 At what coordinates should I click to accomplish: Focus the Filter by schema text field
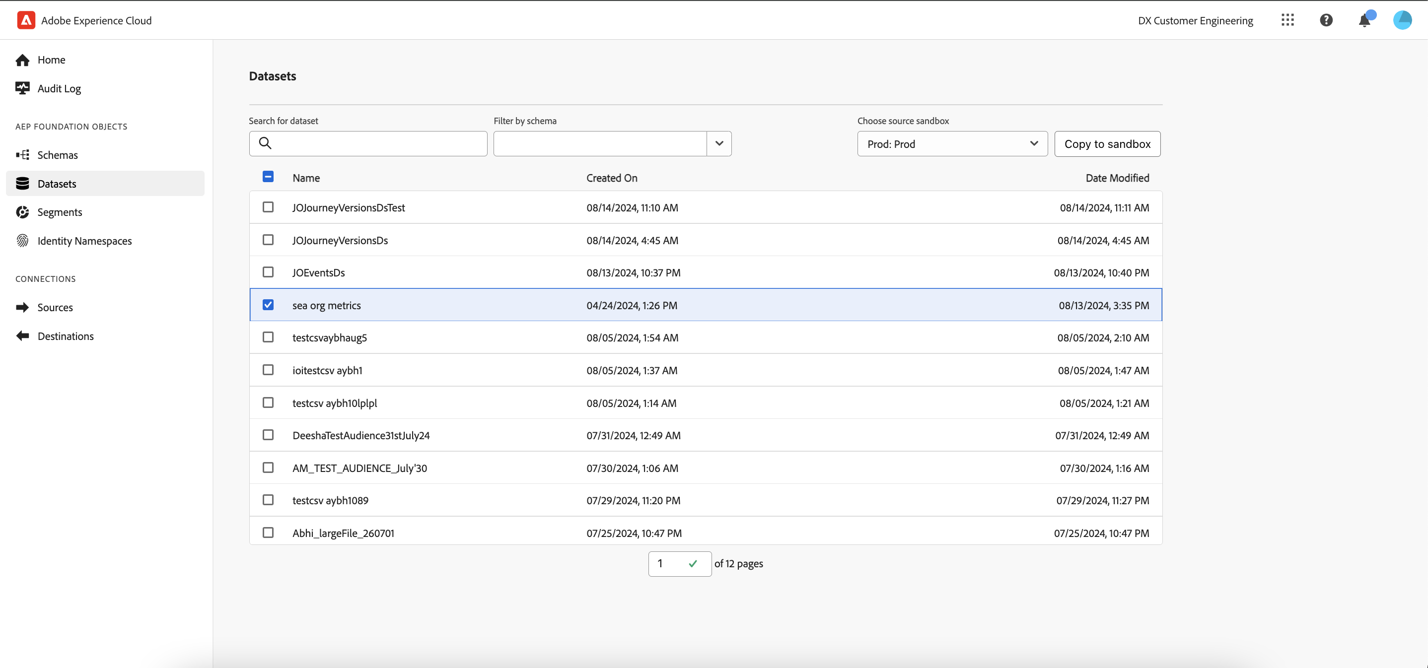[x=600, y=143]
